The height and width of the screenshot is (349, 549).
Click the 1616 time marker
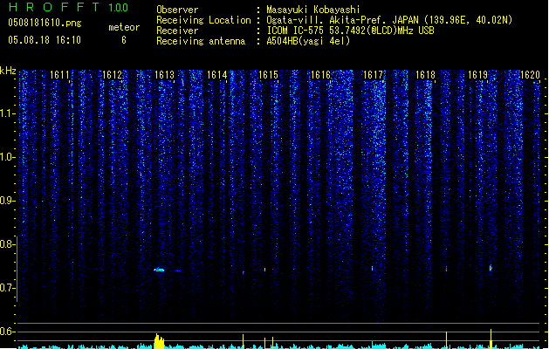[320, 75]
